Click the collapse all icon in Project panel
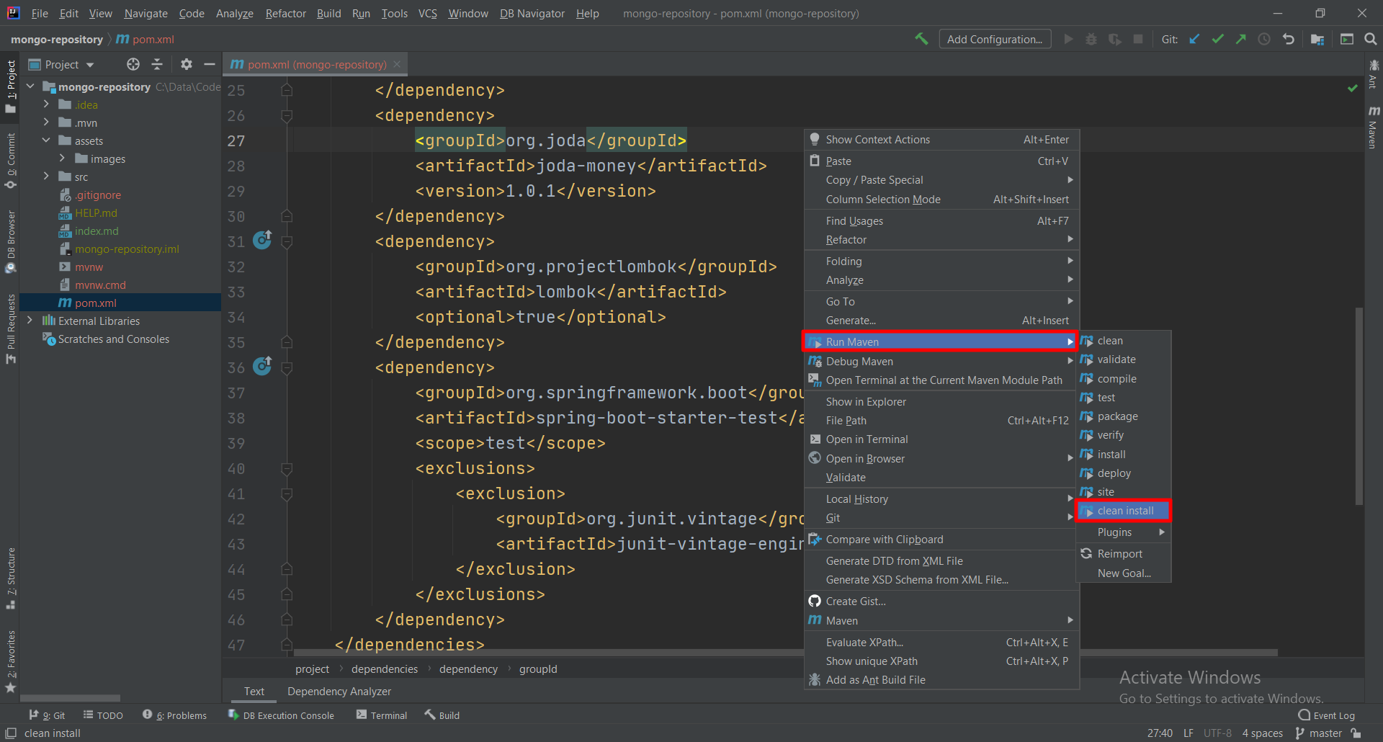1383x742 pixels. point(157,64)
